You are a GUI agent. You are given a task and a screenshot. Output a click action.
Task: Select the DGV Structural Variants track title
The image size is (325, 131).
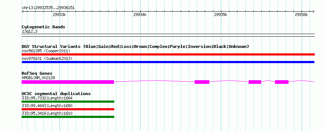(x=135, y=46)
